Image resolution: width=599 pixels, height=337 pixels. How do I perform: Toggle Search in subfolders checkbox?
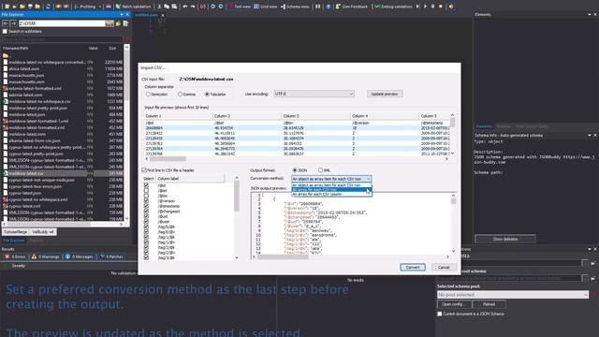5,31
